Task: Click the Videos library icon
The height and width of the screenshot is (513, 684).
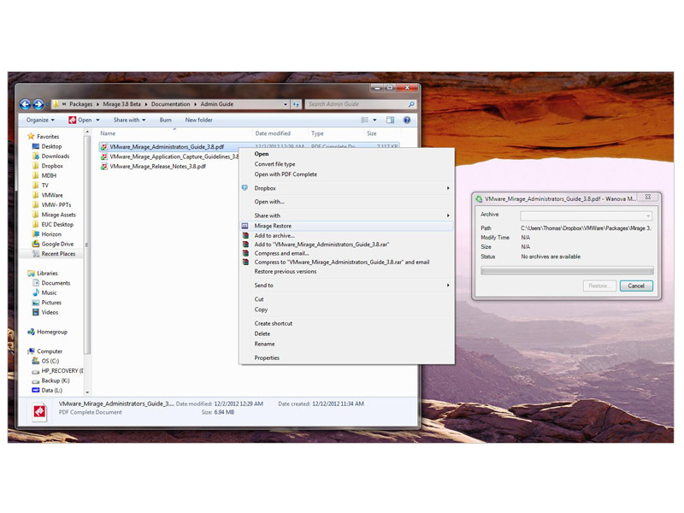Action: 36,312
